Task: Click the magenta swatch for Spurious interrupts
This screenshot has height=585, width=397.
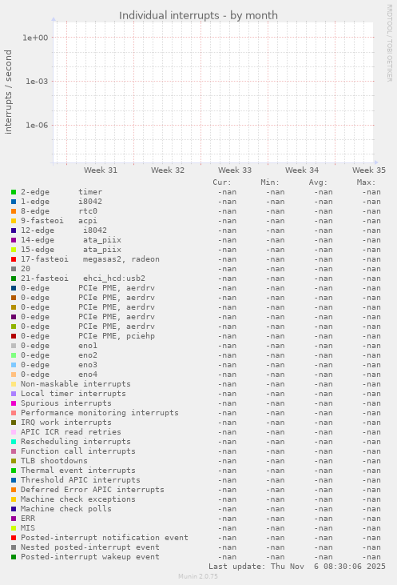Action: [x=14, y=403]
